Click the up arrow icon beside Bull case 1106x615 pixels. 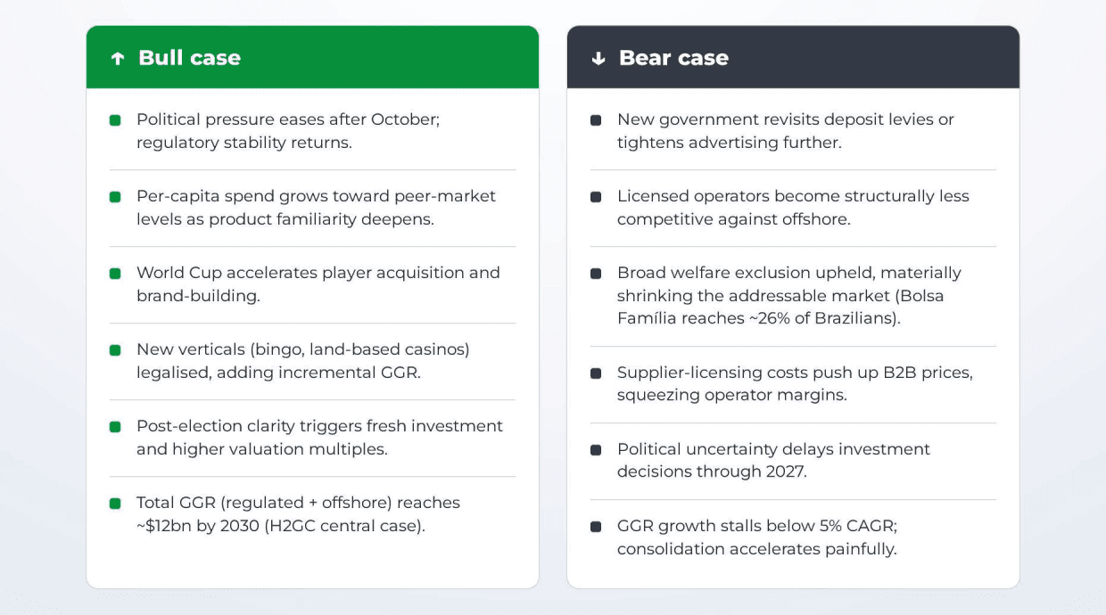(x=117, y=59)
